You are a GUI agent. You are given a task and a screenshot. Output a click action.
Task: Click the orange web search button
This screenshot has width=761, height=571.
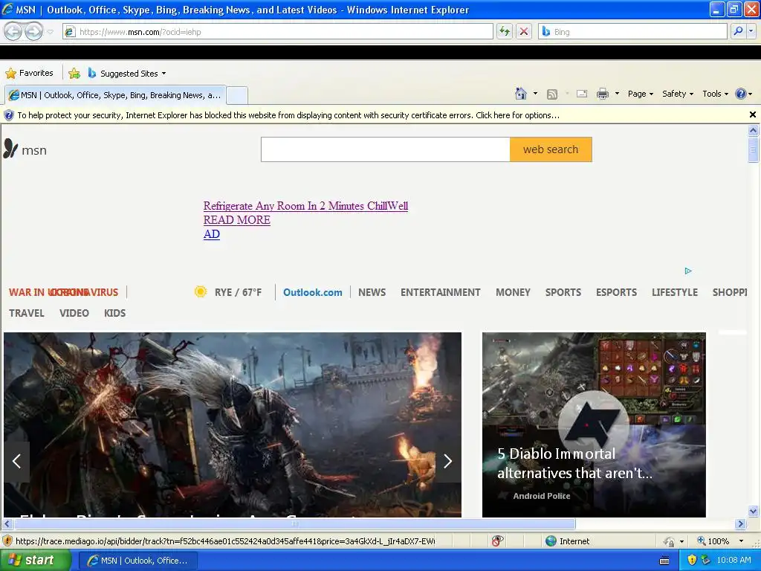(x=551, y=149)
